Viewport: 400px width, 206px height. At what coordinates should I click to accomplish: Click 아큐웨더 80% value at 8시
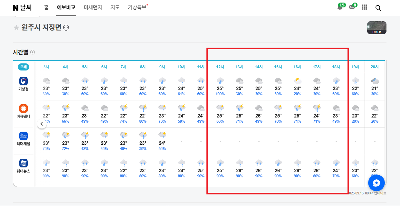tap(143, 121)
